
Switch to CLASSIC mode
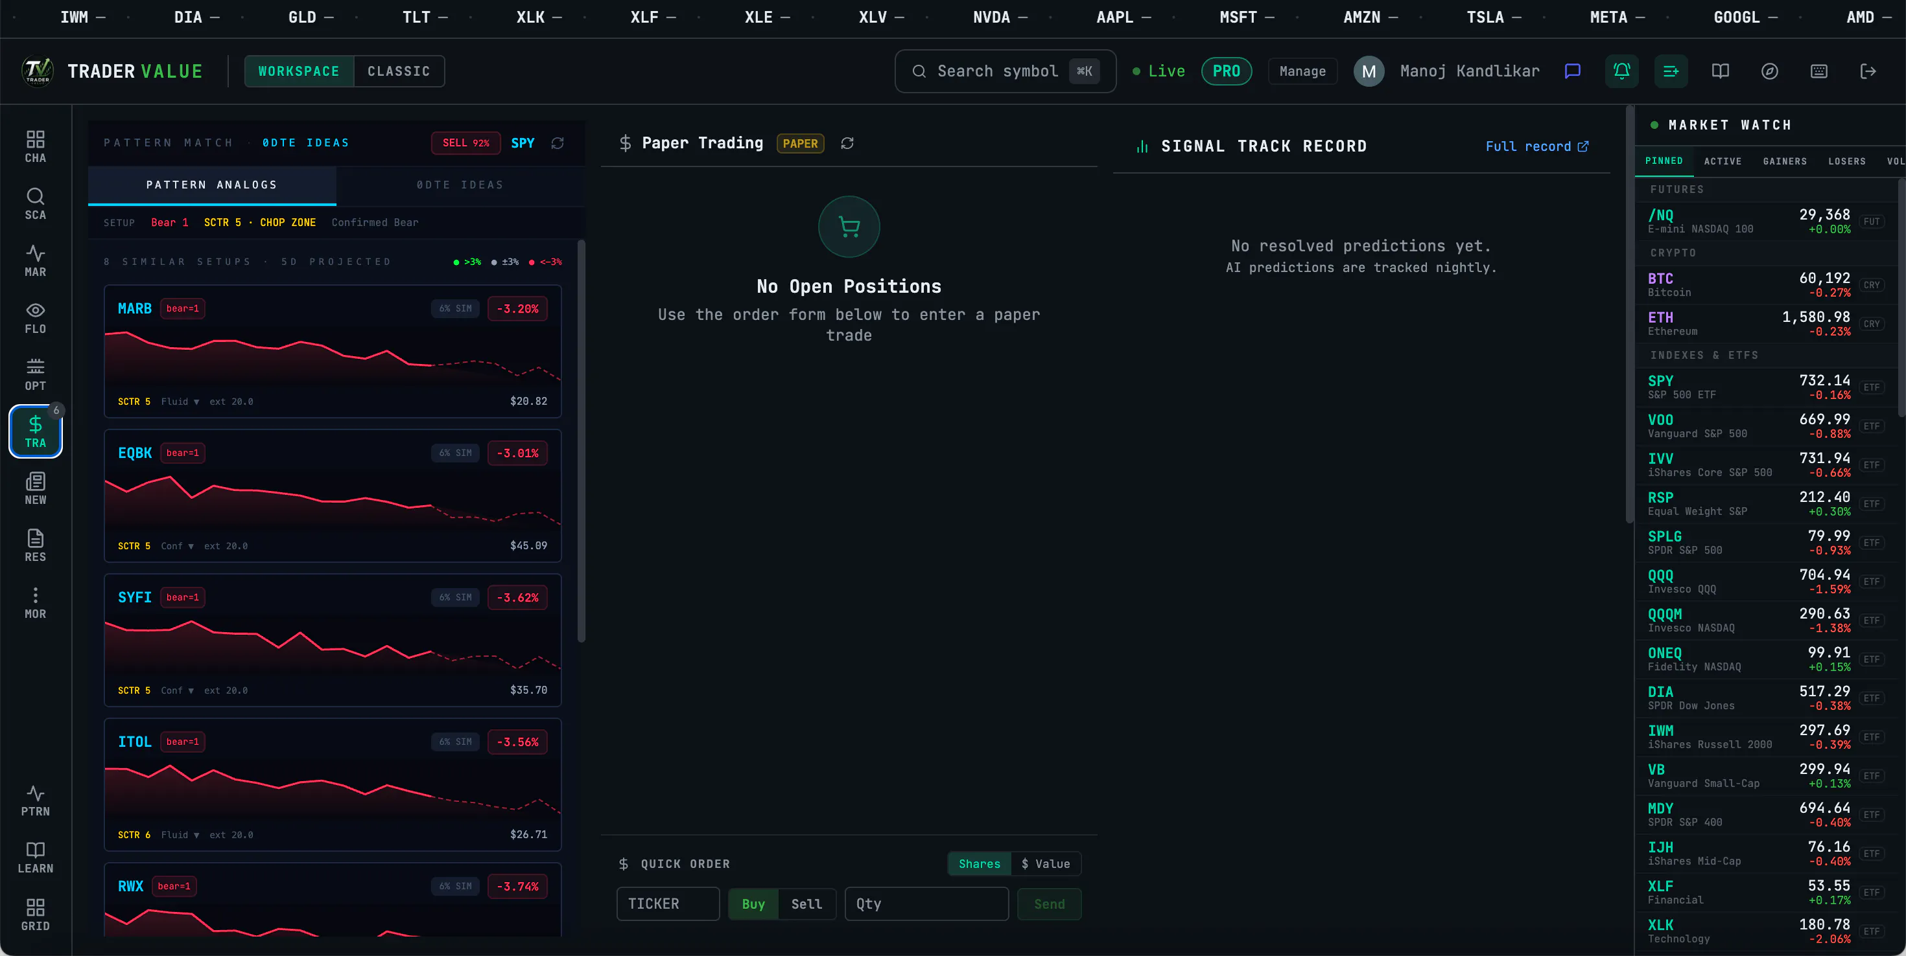pyautogui.click(x=399, y=71)
